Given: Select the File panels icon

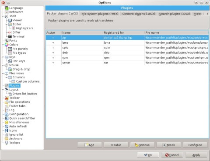Looking at the screenshot, I should pyautogui.click(x=10, y=49).
